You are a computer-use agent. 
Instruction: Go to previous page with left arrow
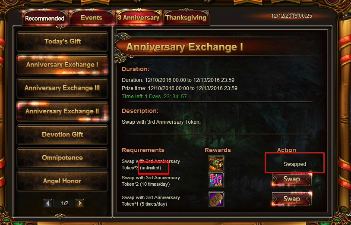click(48, 203)
